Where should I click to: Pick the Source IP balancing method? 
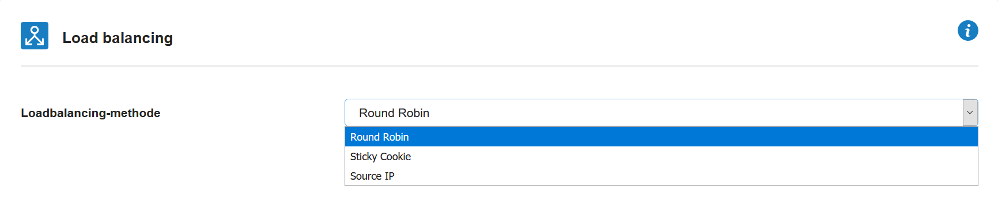tap(661, 176)
